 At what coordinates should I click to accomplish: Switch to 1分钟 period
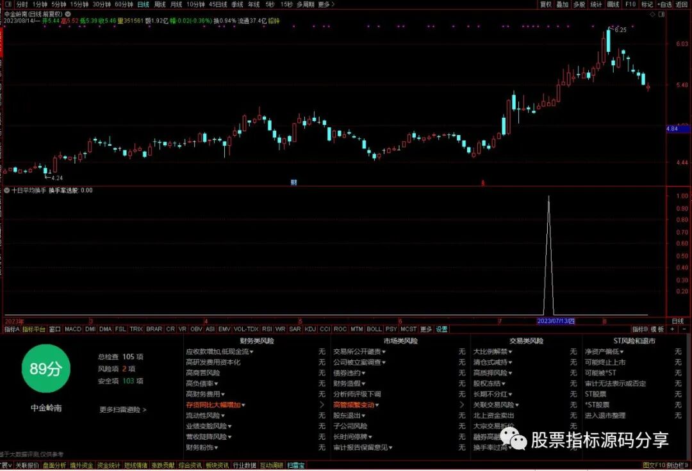click(x=40, y=4)
